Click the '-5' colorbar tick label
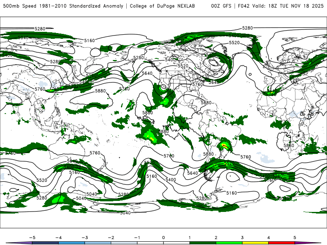 [x=32, y=238]
